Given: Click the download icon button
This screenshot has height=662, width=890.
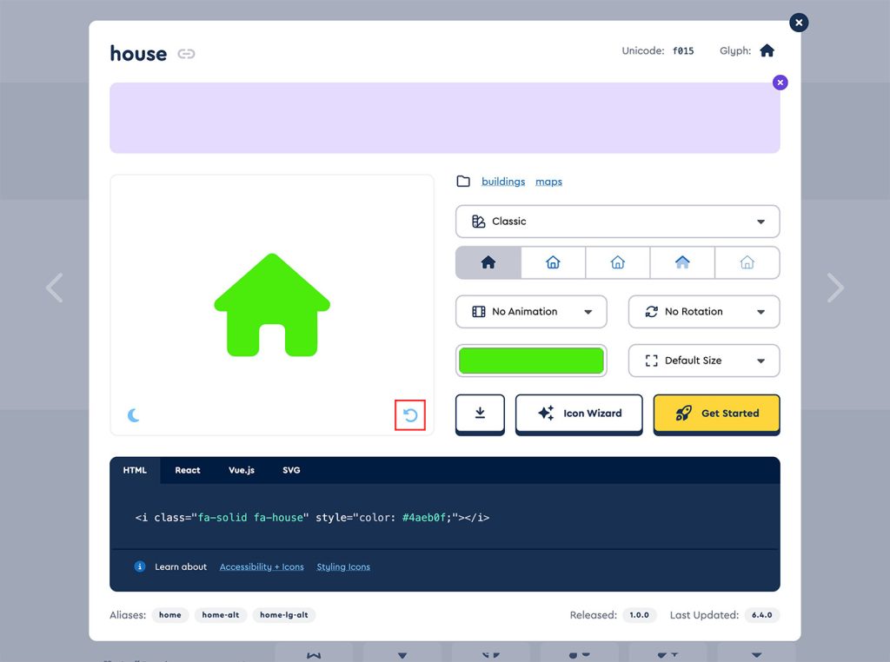Looking at the screenshot, I should click(x=480, y=414).
